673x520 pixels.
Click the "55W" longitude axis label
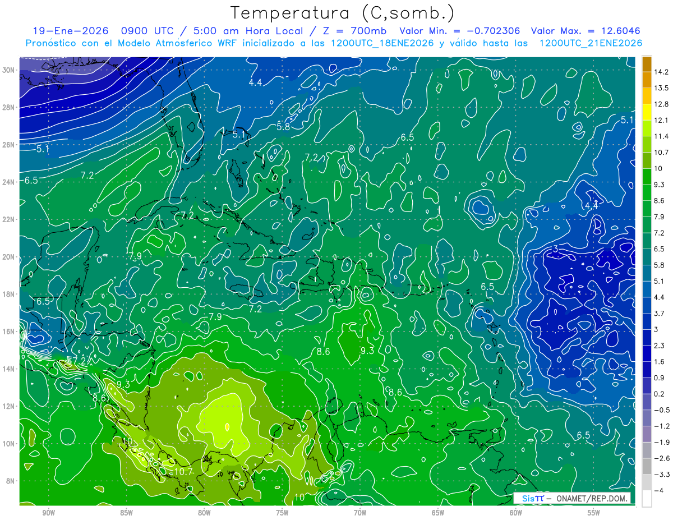[593, 513]
